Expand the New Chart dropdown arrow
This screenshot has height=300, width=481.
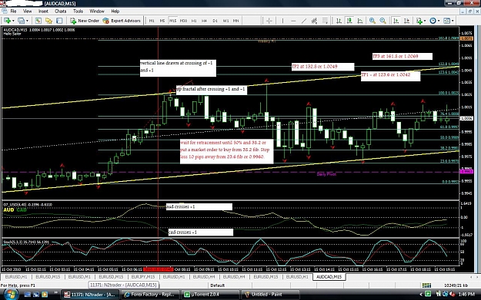tap(13, 21)
